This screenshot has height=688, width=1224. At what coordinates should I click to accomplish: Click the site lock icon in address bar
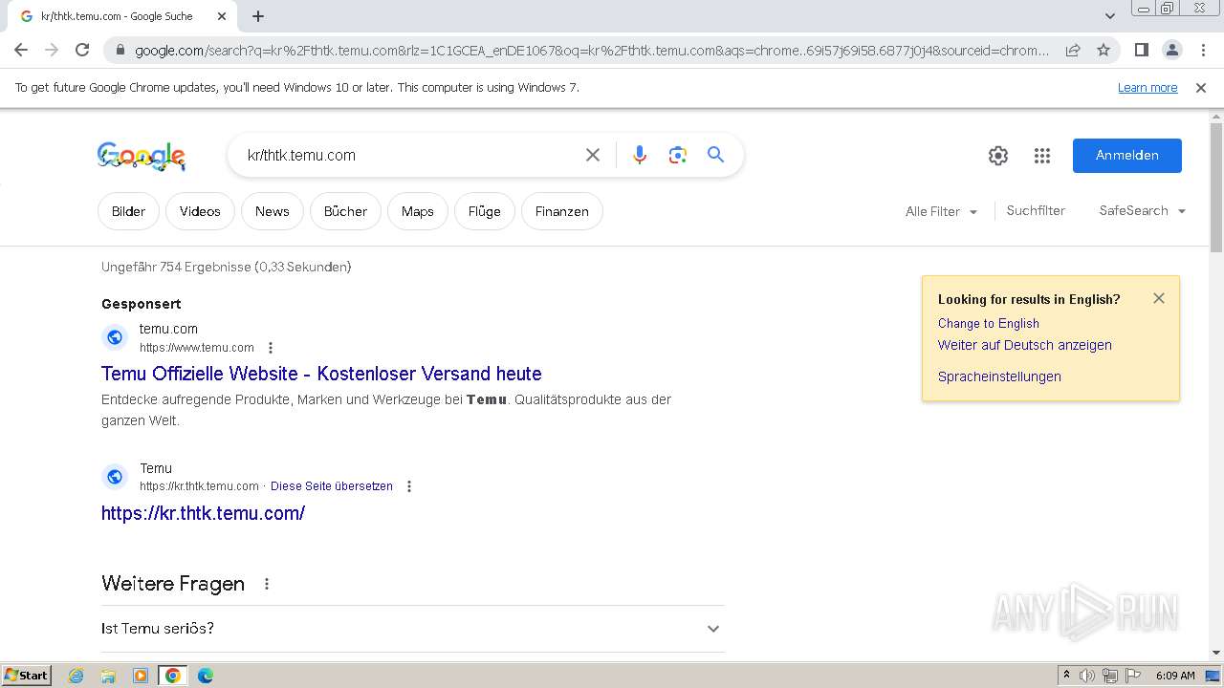[119, 51]
